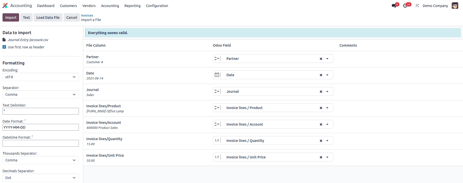The width and height of the screenshot is (463, 183).
Task: Toggle Use first row as header checkbox
Action: pyautogui.click(x=4, y=47)
